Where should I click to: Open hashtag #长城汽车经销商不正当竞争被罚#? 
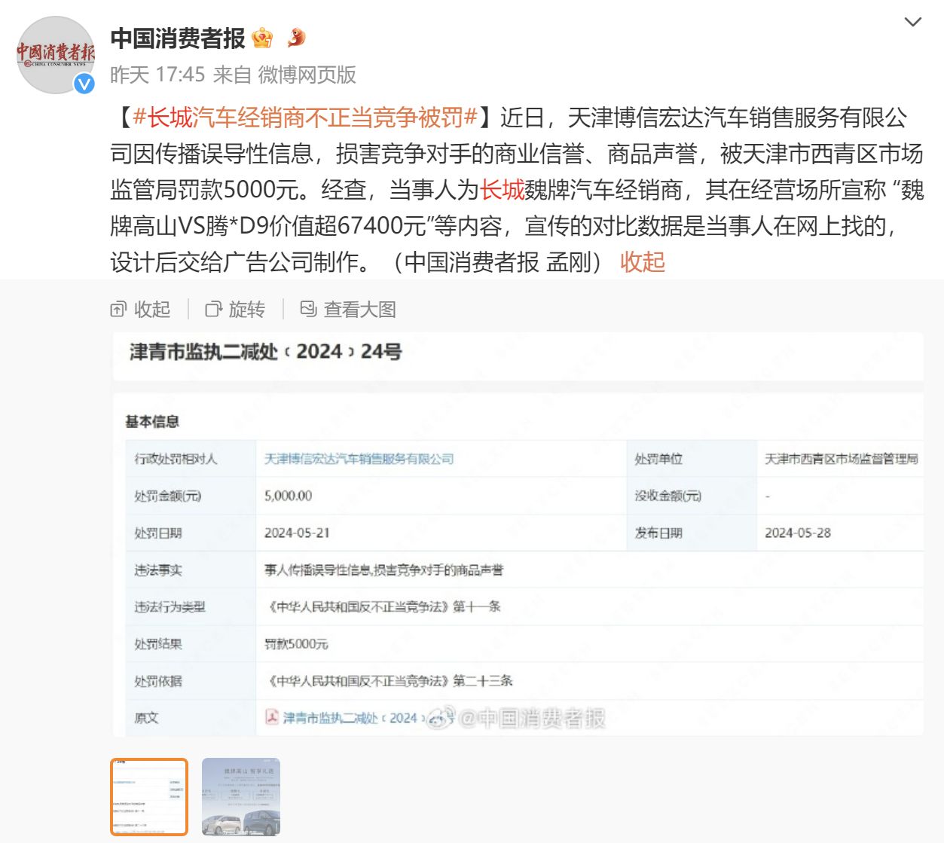point(305,118)
